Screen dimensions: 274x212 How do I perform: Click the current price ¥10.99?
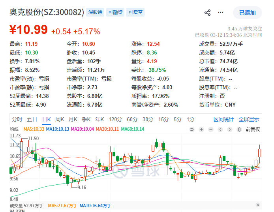pyautogui.click(x=28, y=30)
